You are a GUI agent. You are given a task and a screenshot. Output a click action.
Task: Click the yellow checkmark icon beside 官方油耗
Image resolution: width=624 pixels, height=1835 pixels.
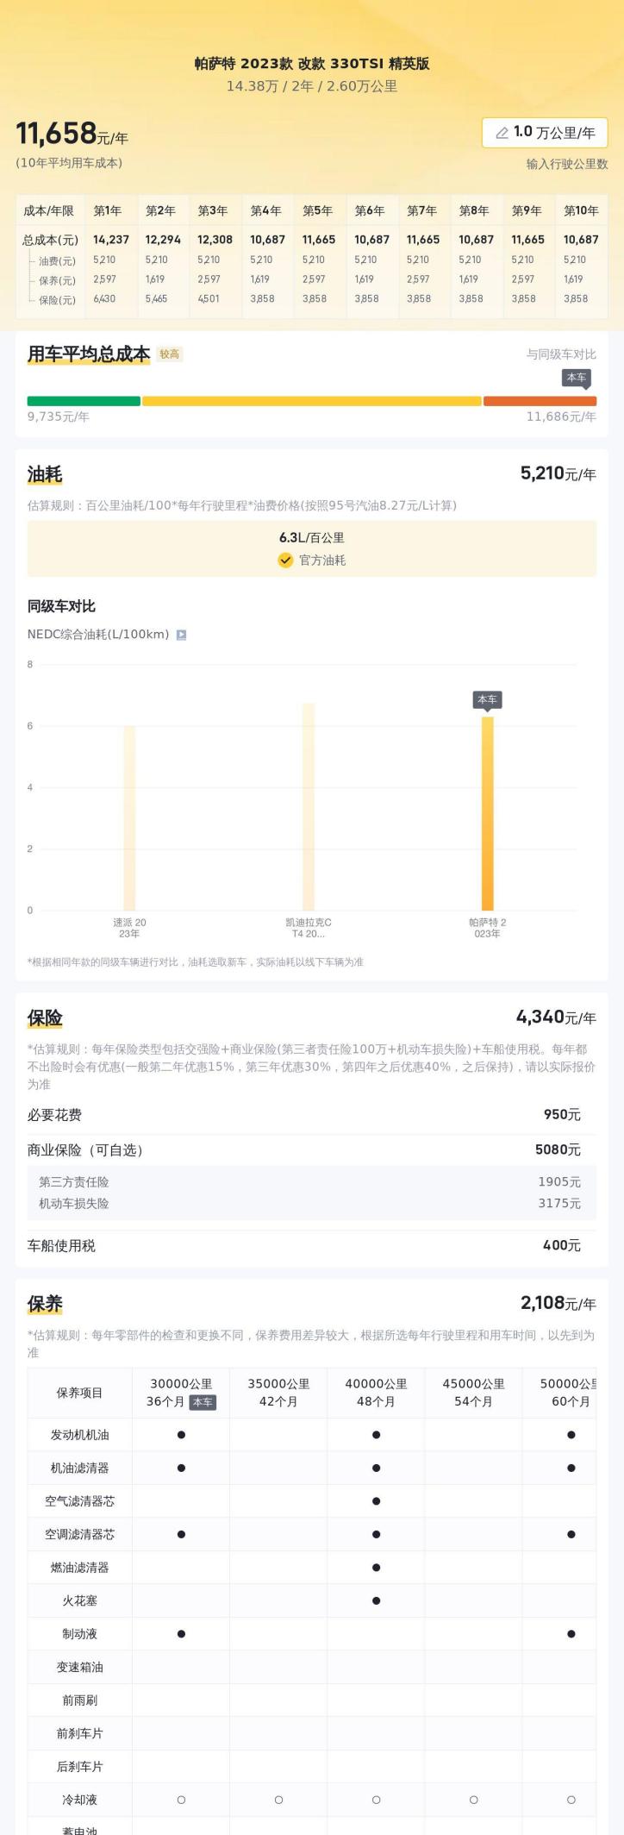[285, 561]
